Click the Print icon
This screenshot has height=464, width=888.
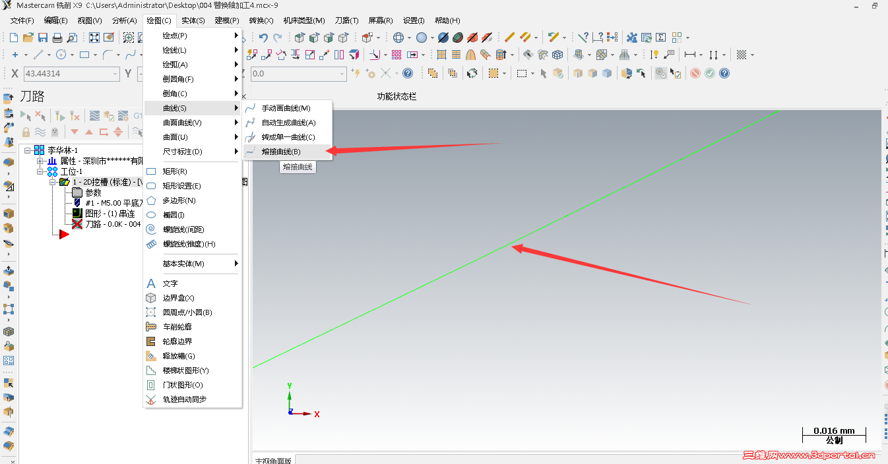tap(57, 38)
